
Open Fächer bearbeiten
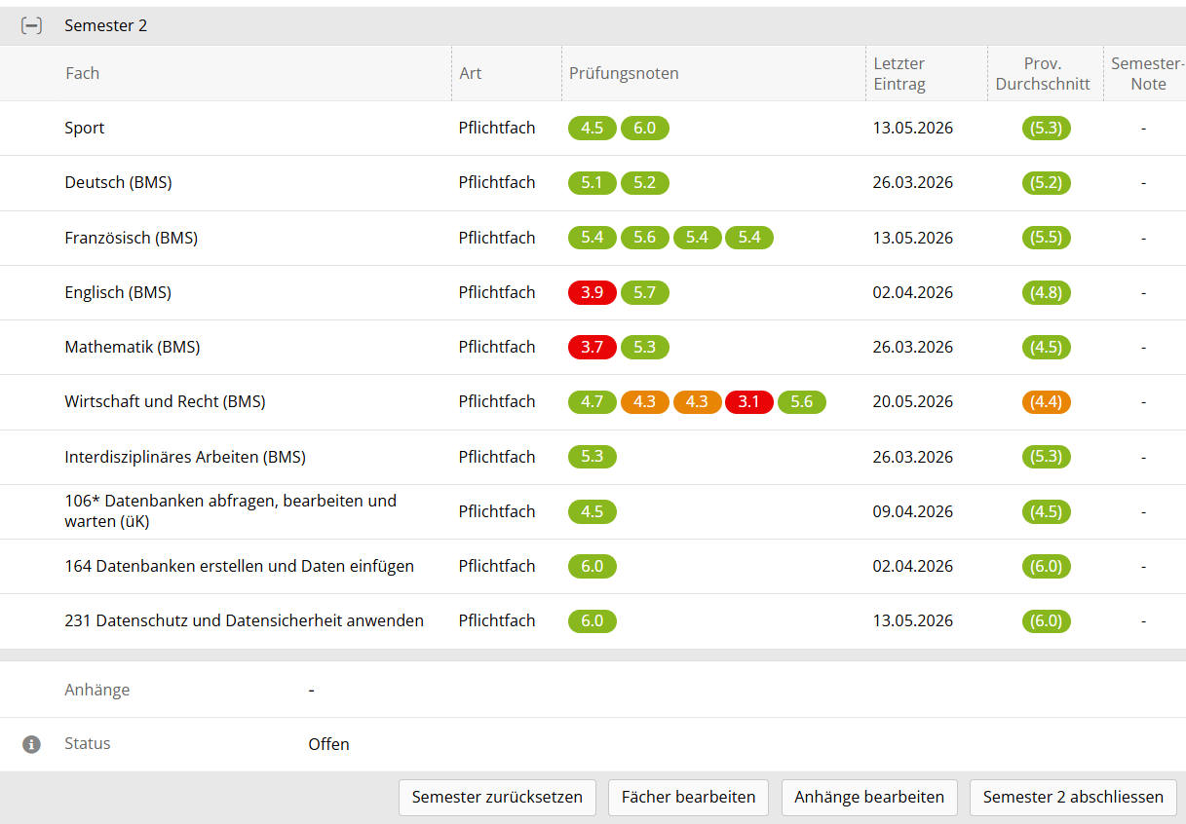coord(688,797)
